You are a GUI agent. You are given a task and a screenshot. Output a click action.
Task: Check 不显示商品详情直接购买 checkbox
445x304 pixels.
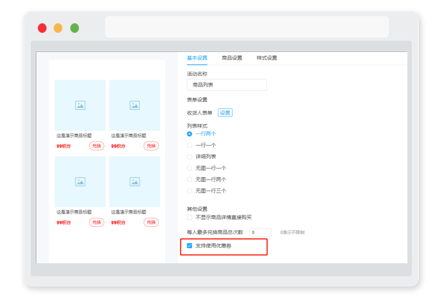(189, 218)
